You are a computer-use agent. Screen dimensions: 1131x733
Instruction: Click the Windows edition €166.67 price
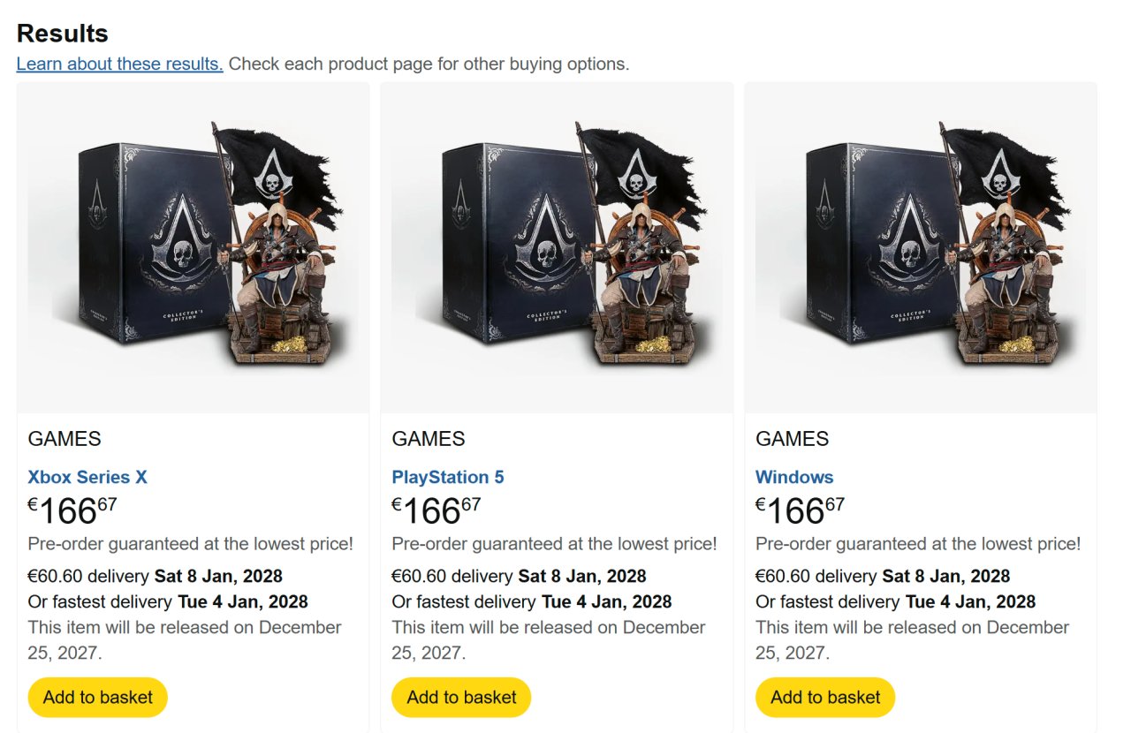tap(801, 510)
